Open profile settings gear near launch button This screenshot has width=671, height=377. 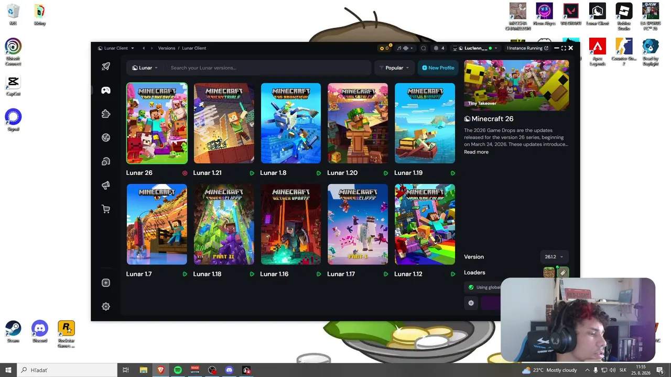471,303
